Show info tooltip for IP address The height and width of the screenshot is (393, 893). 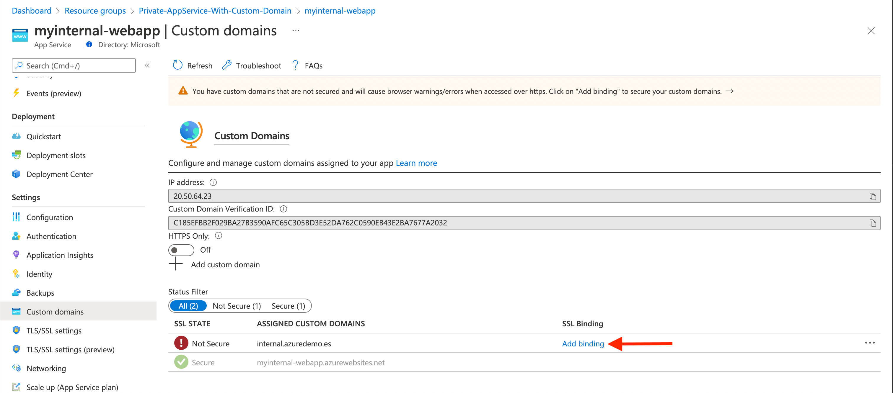coord(213,182)
